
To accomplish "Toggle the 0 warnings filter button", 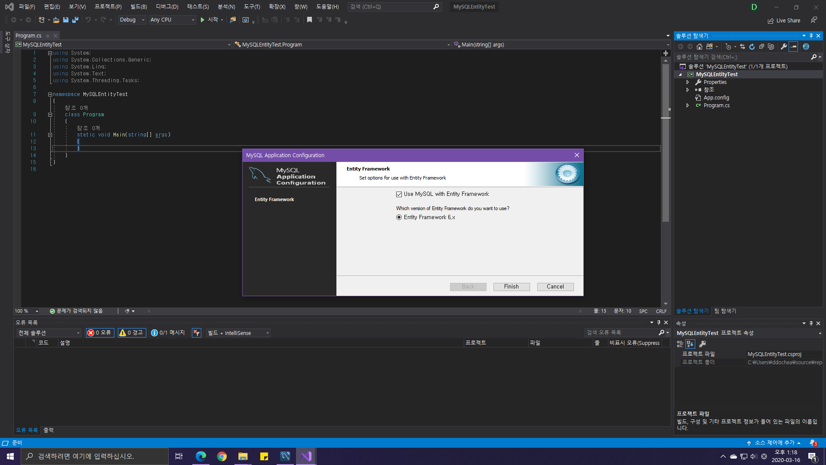I will pos(132,333).
